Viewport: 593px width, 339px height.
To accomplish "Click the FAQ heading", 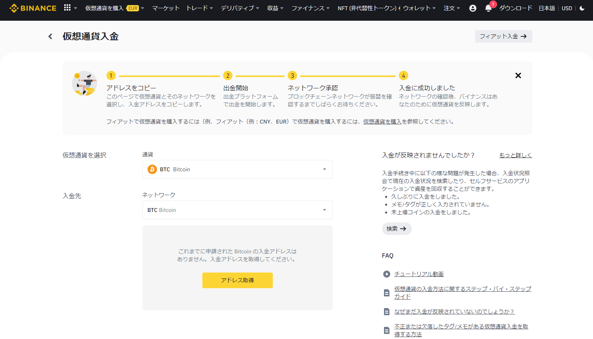I will coord(388,255).
